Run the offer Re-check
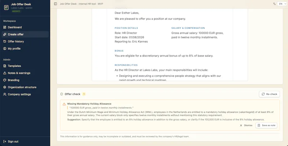This screenshot has width=288, height=146. (269, 94)
